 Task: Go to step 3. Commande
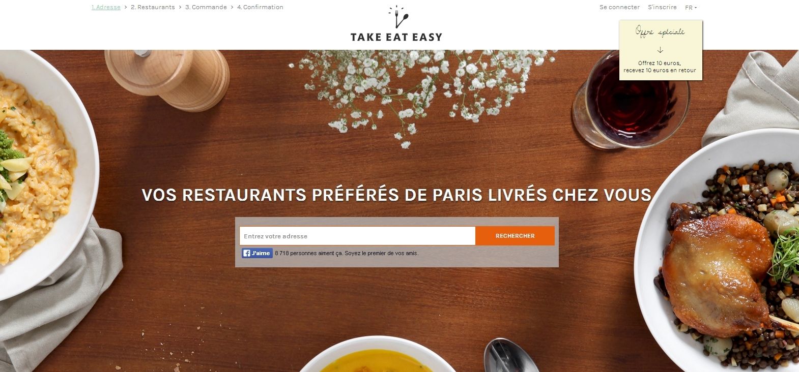tap(206, 7)
